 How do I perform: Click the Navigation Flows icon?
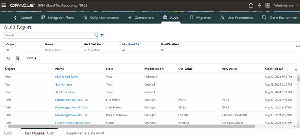43,18
